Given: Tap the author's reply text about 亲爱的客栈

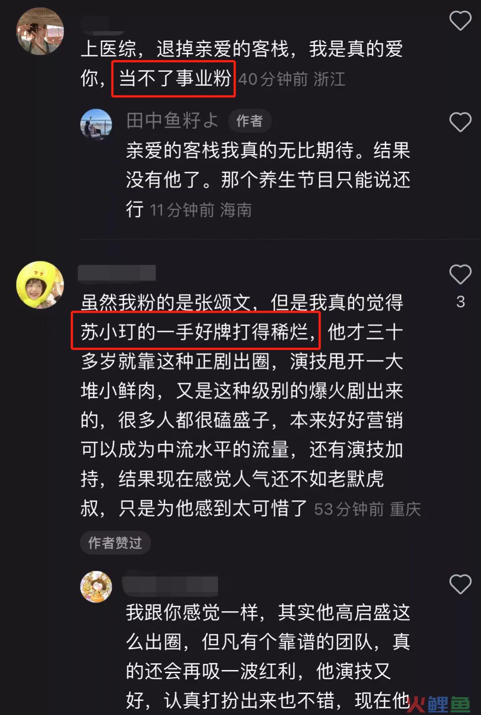Looking at the screenshot, I should tap(268, 180).
